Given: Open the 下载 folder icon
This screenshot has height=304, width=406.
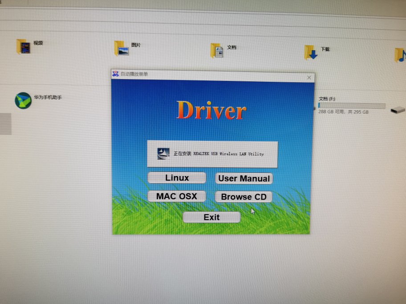Looking at the screenshot, I should (311, 52).
